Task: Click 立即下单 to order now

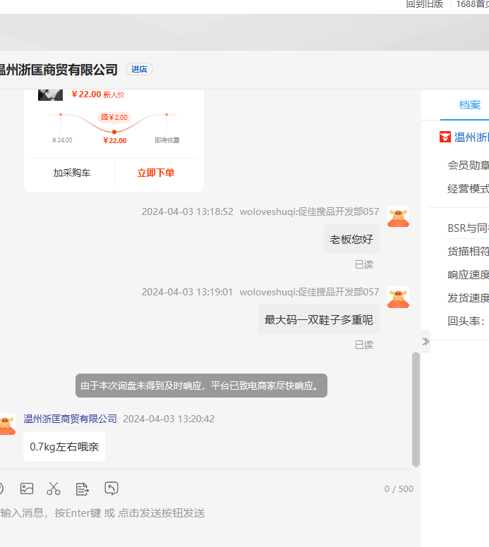Action: (x=156, y=173)
